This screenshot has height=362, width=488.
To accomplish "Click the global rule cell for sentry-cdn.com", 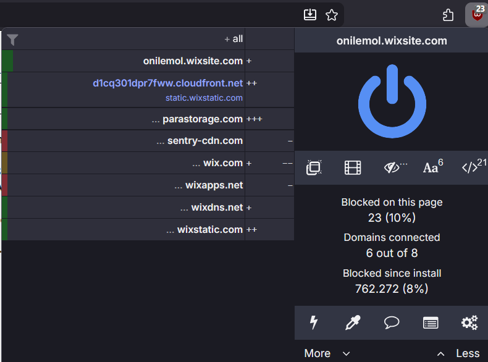I will (269, 141).
